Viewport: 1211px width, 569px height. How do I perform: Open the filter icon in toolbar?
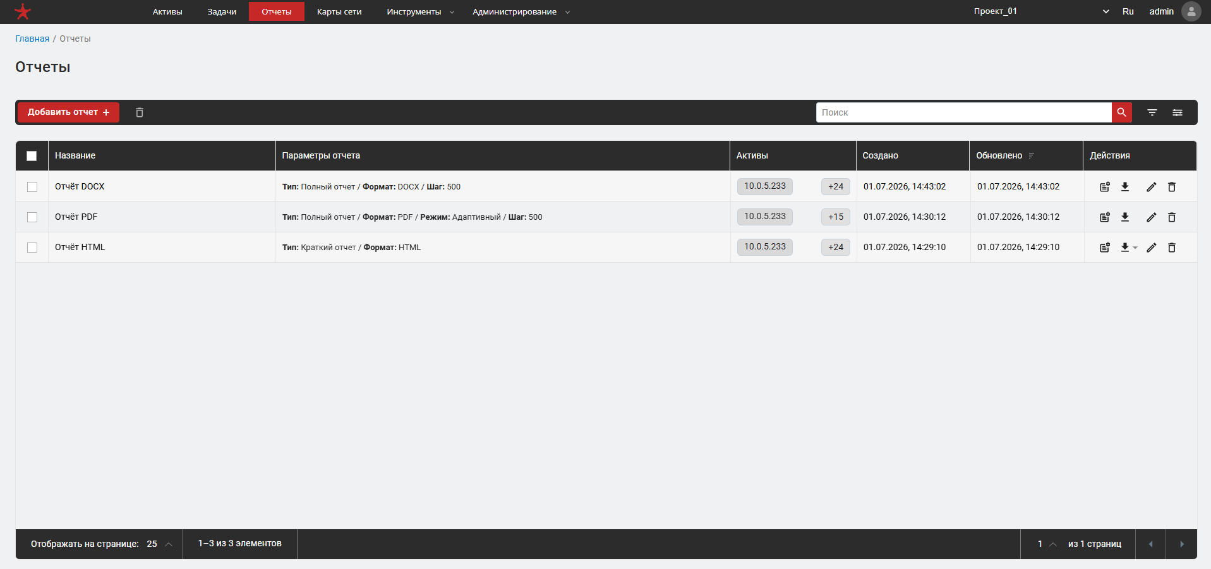coord(1152,112)
